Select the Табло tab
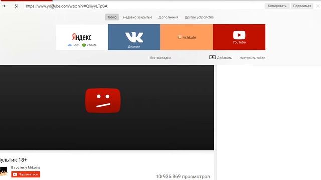 pyautogui.click(x=112, y=17)
